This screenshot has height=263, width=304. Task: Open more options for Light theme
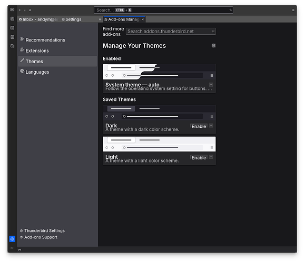(x=211, y=157)
